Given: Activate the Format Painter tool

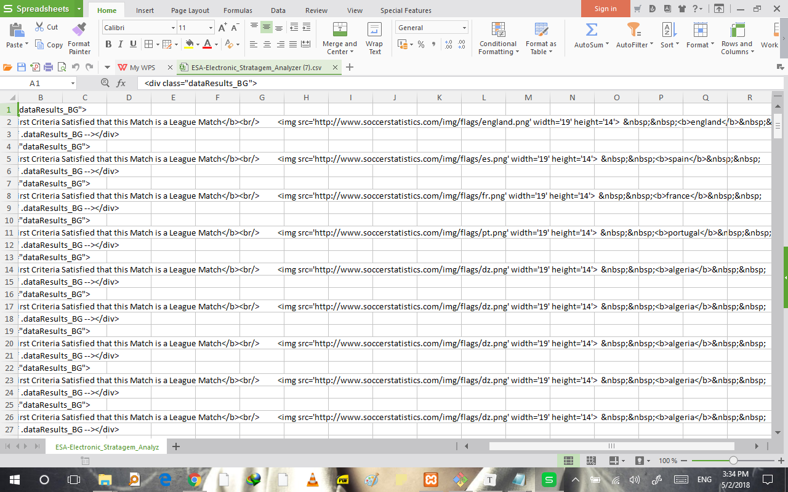Looking at the screenshot, I should tap(79, 38).
